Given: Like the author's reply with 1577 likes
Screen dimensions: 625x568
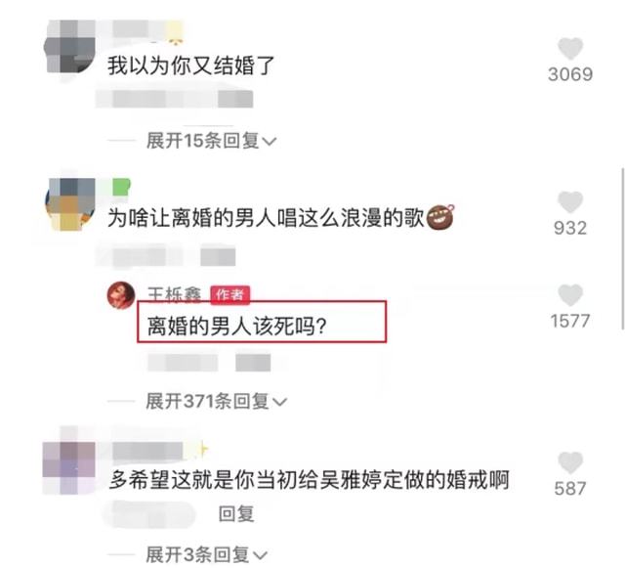Looking at the screenshot, I should point(570,295).
